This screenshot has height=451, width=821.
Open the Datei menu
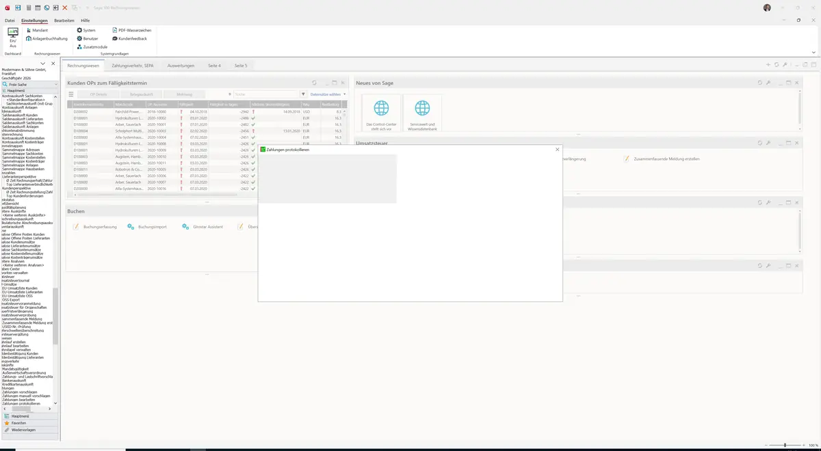[x=10, y=20]
